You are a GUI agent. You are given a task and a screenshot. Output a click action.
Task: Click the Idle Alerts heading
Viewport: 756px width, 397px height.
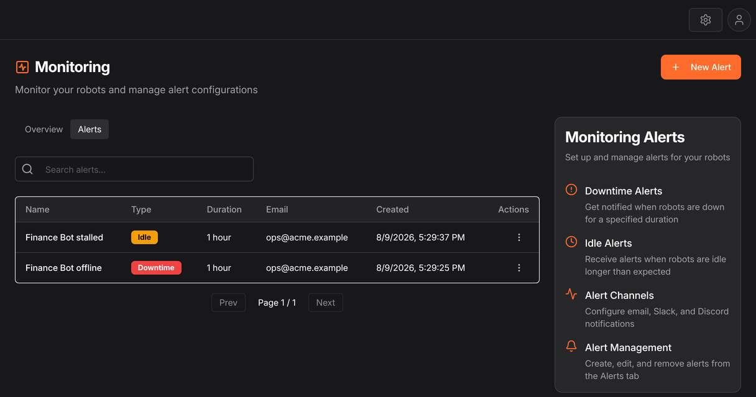tap(608, 243)
